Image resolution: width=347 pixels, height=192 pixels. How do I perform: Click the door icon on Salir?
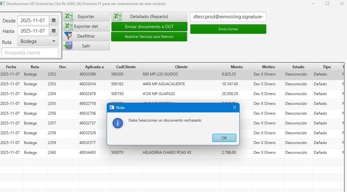point(68,46)
